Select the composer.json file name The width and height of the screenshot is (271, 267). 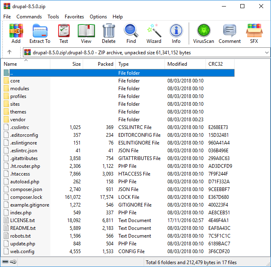point(26,189)
